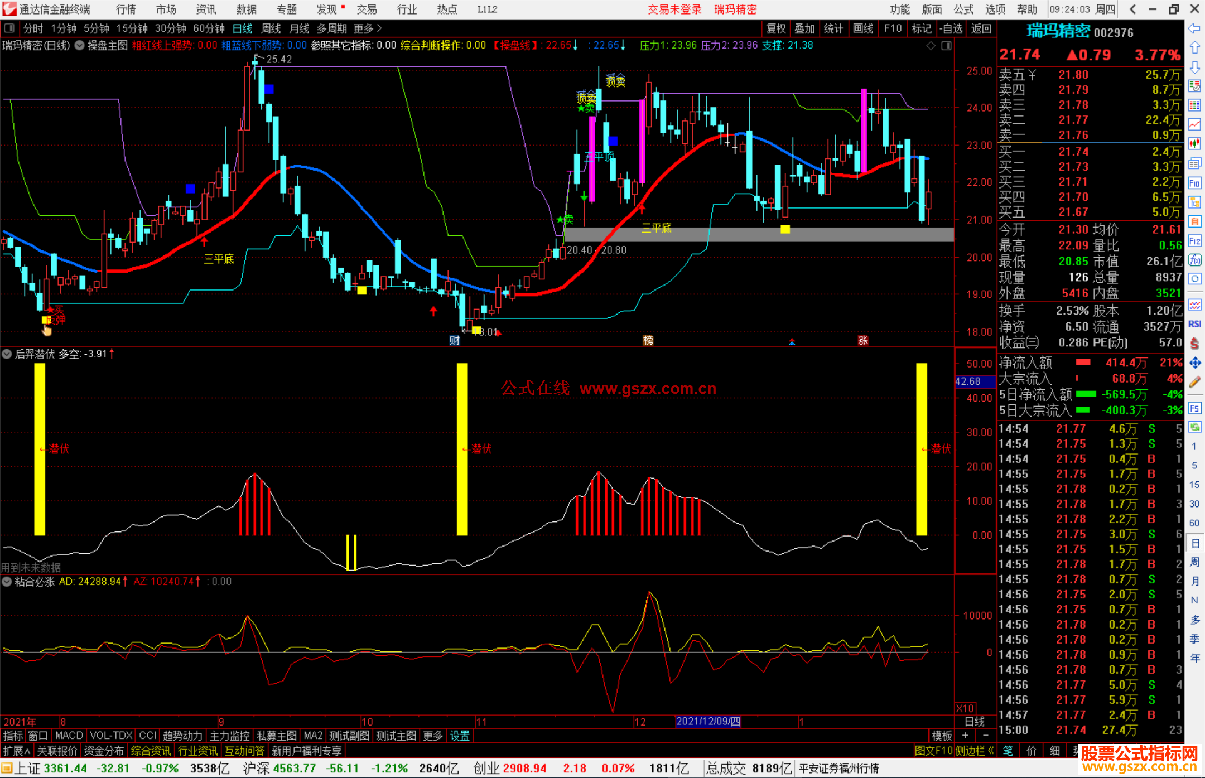Select the 笔 tick tab below trade list
1205x778 pixels.
point(1008,751)
